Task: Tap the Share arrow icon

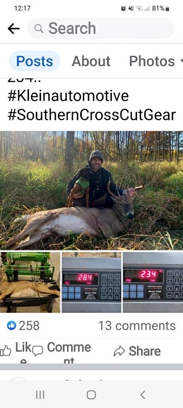Action: coord(119,351)
